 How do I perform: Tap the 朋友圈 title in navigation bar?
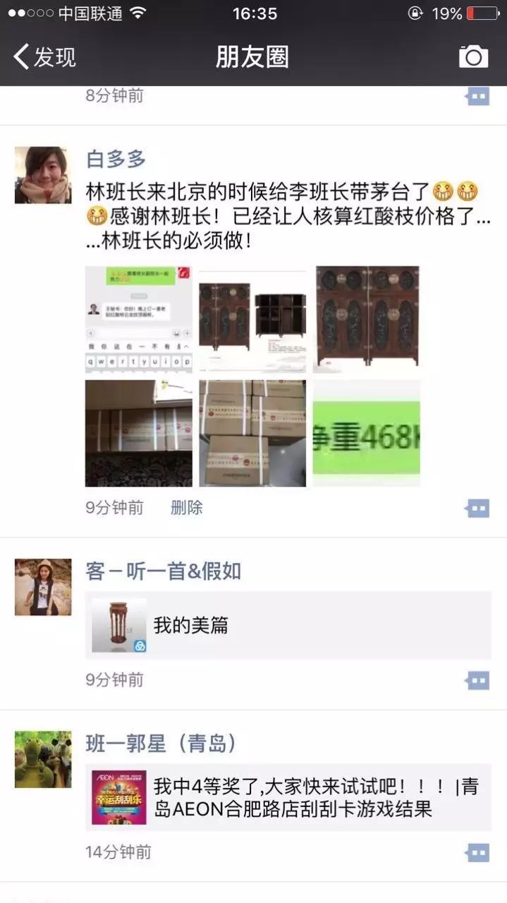point(252,56)
